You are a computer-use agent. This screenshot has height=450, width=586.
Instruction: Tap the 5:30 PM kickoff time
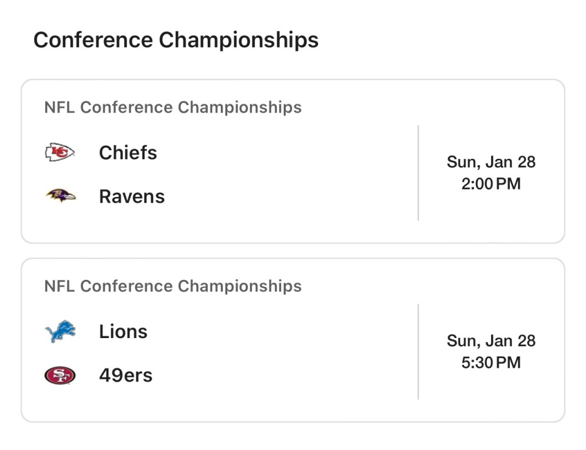(491, 363)
